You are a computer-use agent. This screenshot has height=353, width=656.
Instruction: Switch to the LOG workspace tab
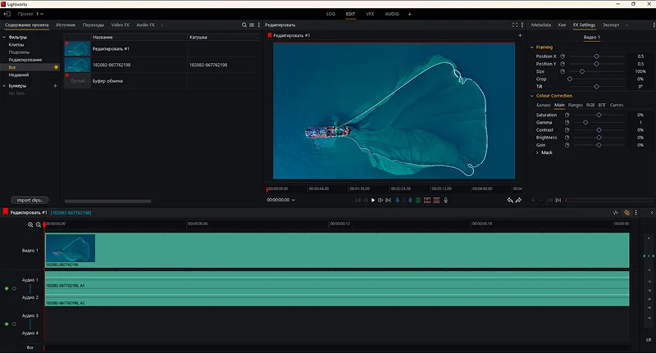click(x=331, y=14)
